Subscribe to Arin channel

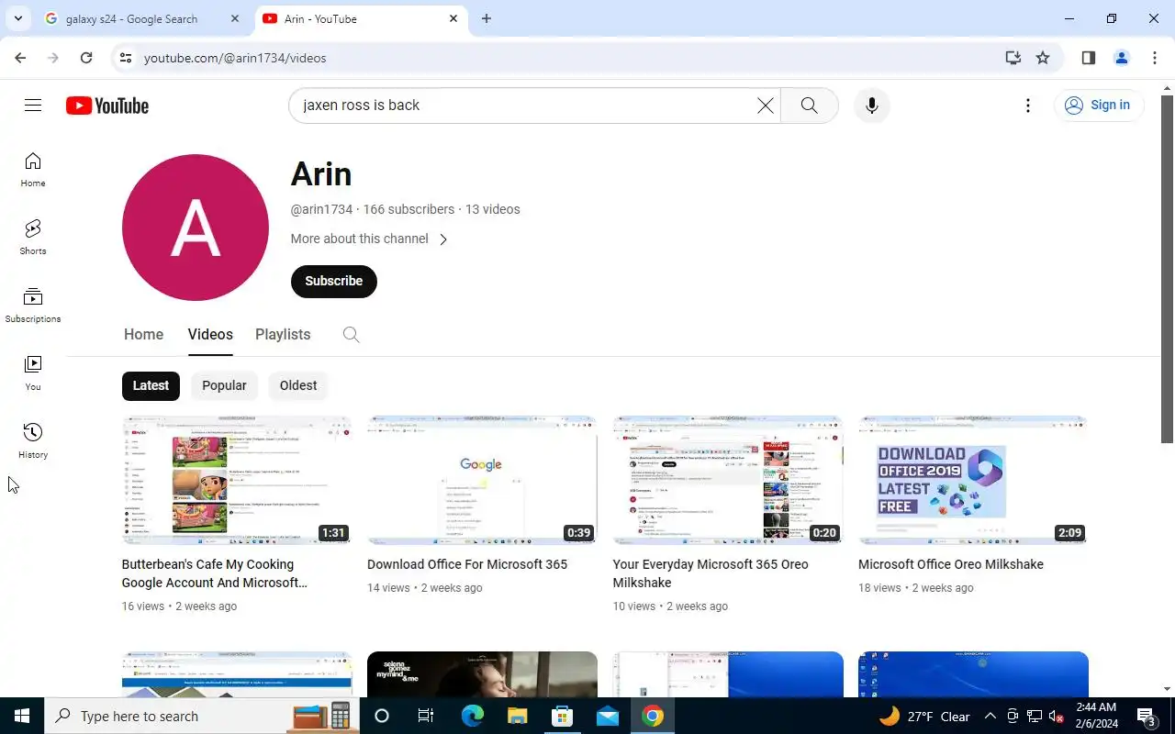coord(334,281)
